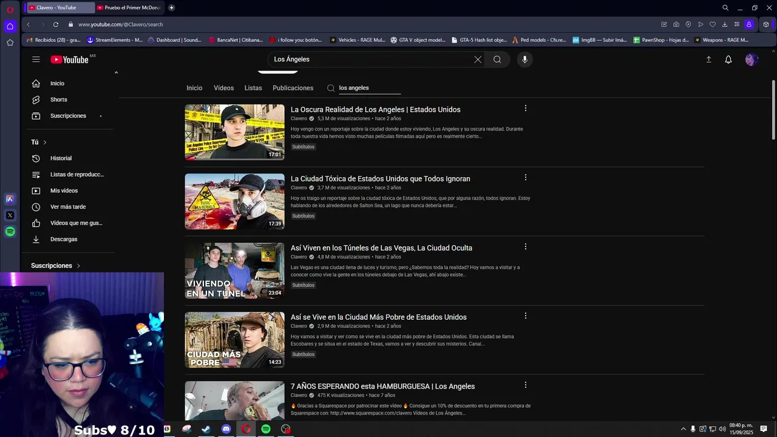
Task: Open the Ciudad Más Pobre thumbnail
Action: coord(234,340)
